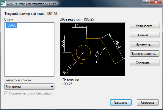This screenshot has width=163, height=110.
Task: Expand the Все стили dropdown
Action: point(29,86)
